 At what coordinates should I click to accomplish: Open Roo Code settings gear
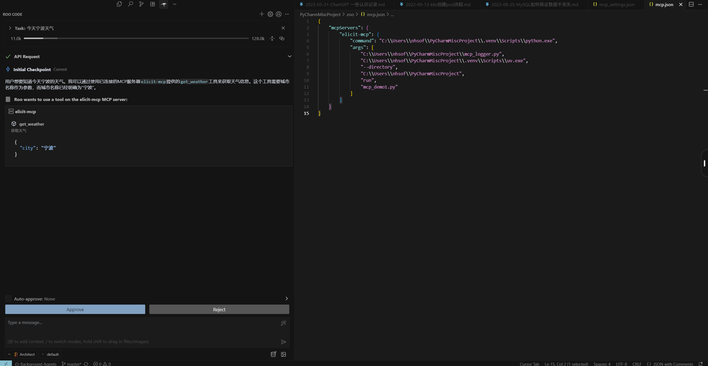point(270,14)
